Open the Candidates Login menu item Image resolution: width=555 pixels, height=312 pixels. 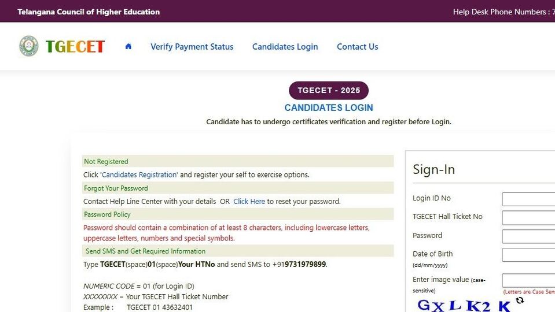click(285, 47)
